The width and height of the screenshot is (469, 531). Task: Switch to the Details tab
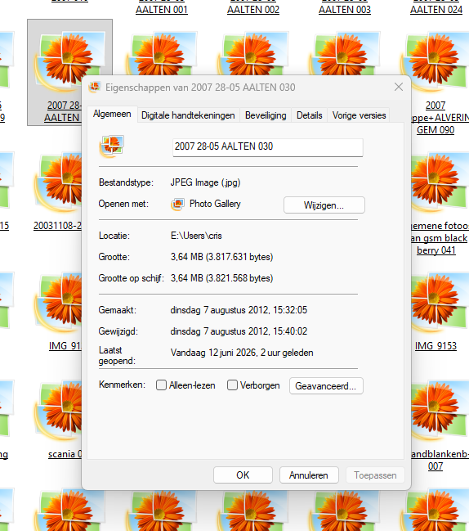point(310,115)
